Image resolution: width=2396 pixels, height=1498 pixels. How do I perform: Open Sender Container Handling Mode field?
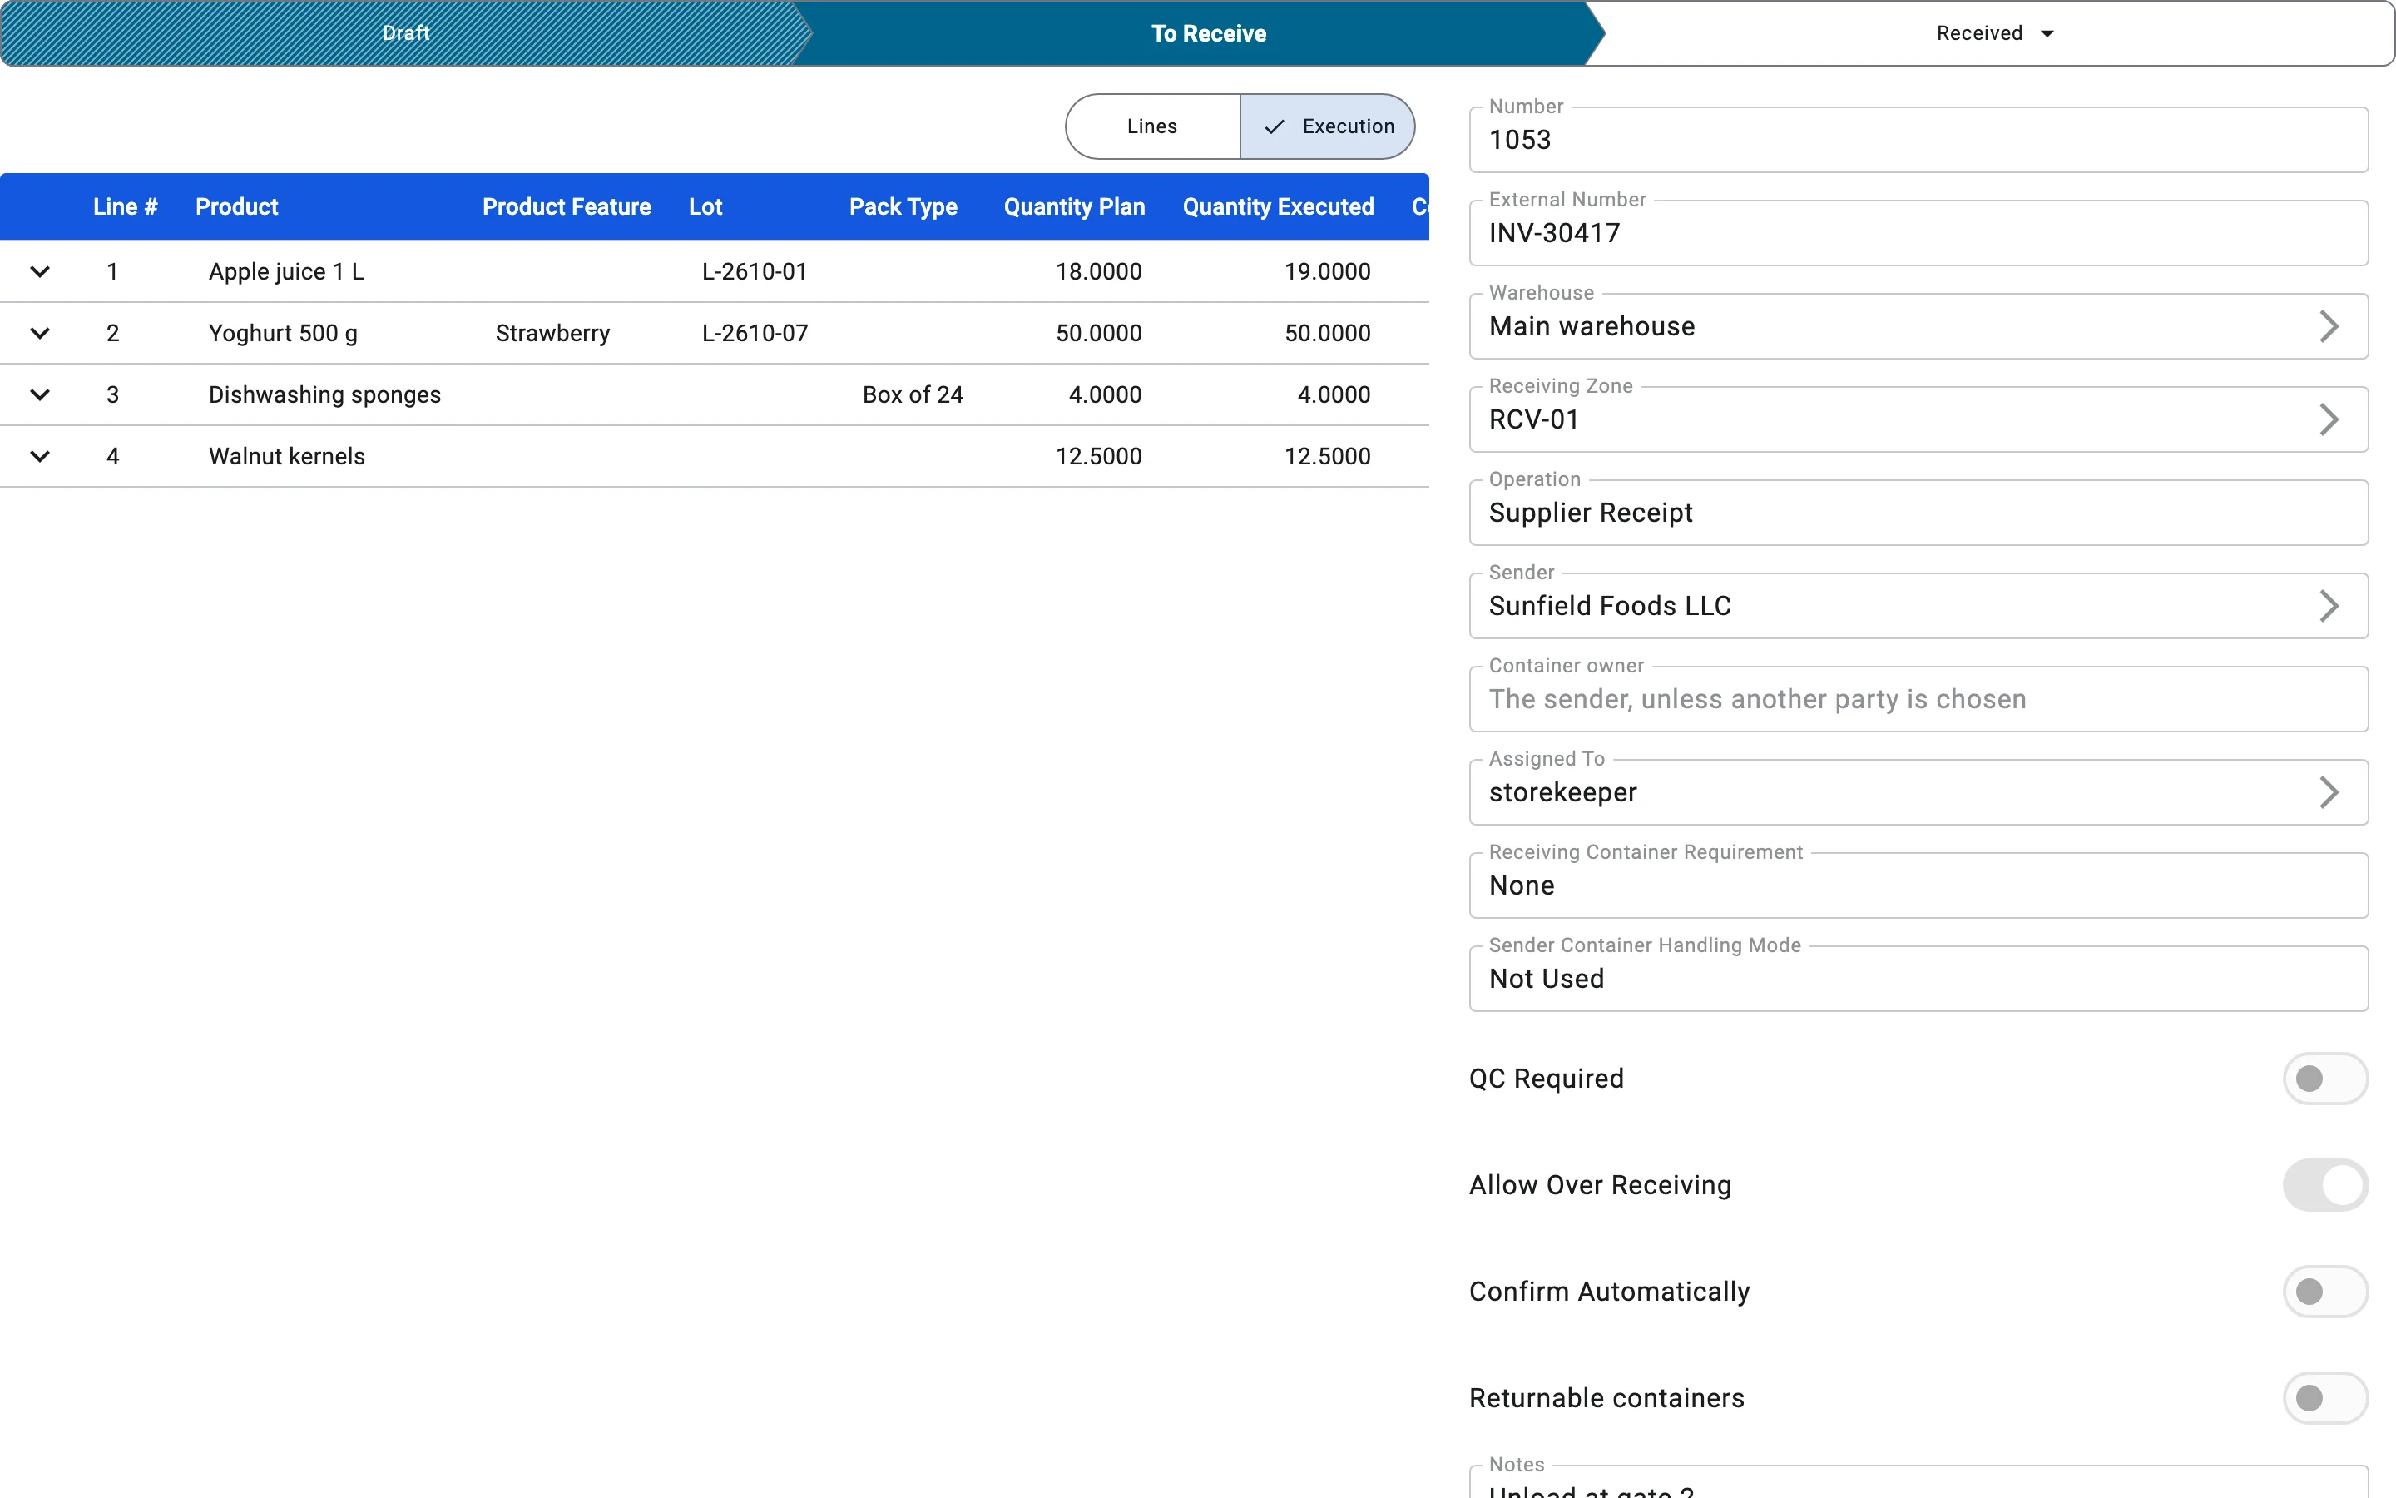coord(1918,978)
